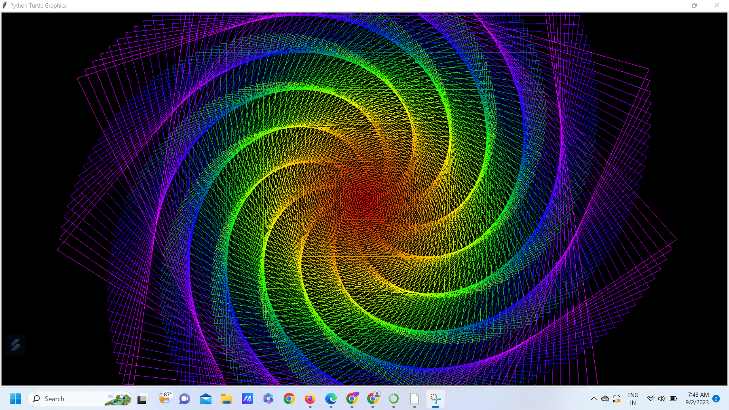Click the speaker volume tray icon
This screenshot has width=729, height=410.
click(662, 399)
